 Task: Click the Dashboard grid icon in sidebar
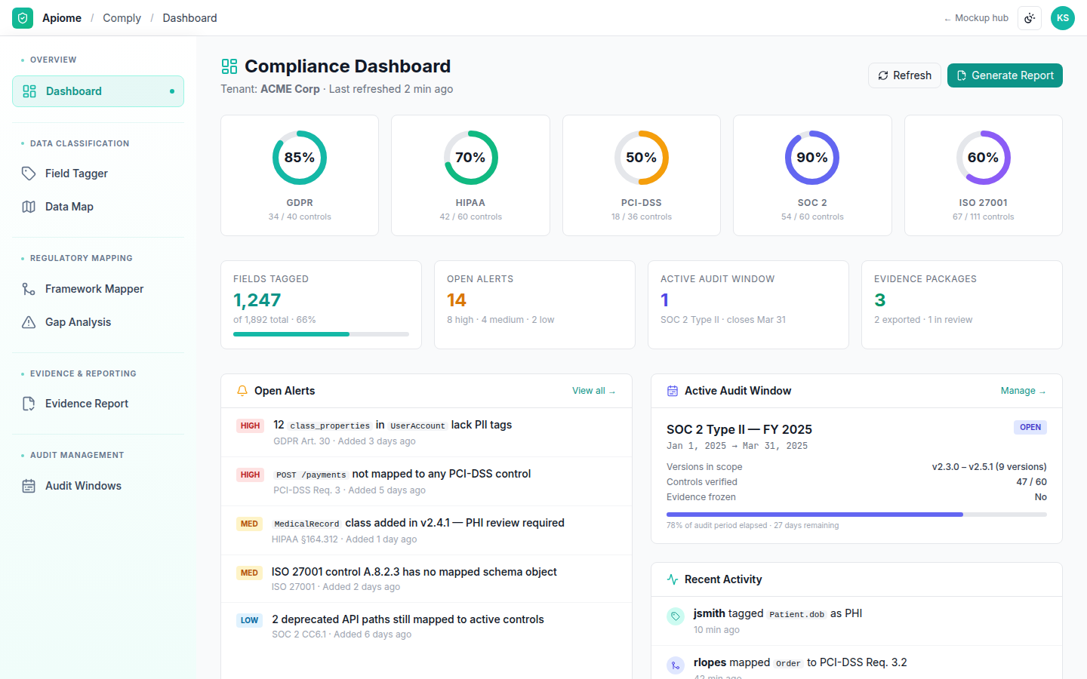coord(29,91)
